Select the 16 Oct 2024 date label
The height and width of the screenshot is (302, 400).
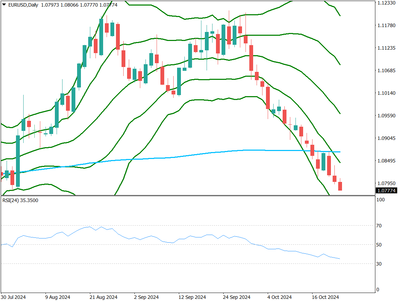[325, 297]
